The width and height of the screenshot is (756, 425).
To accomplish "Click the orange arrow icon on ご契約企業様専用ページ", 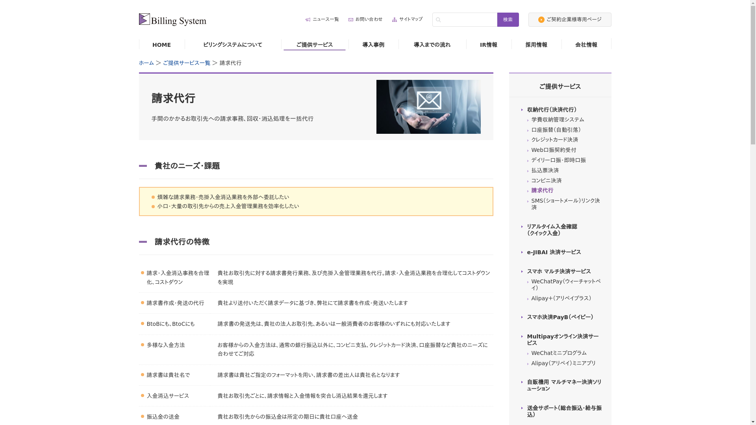I will (x=541, y=20).
